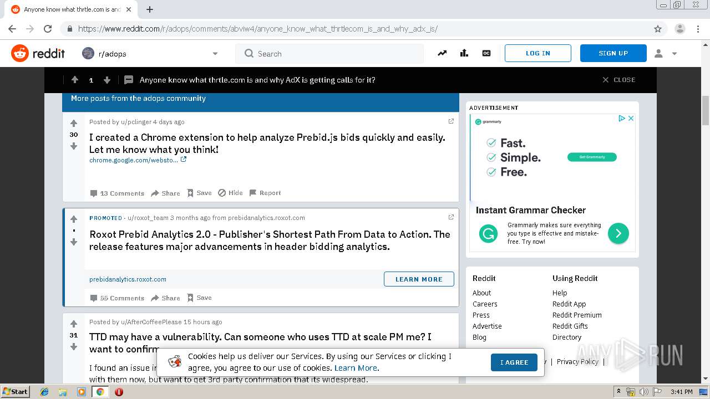Bookmark this page with star icon
710x399 pixels.
pos(658,29)
